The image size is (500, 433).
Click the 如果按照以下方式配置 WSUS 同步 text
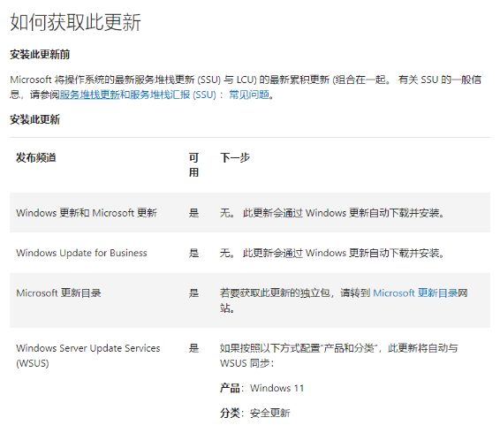tap(339, 355)
